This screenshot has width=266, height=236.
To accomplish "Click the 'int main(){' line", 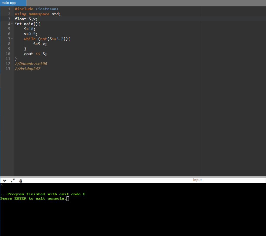I will (x=27, y=24).
